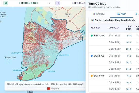
Task: Click the Chi tiết nước biển dâng theo kịch bản heading
Action: [115, 20]
